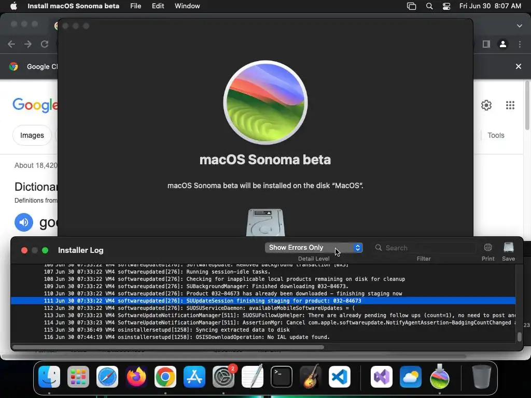Click the MacOS disk icon
531x398 pixels.
click(265, 223)
